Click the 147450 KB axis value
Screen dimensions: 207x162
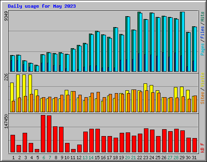6,121
